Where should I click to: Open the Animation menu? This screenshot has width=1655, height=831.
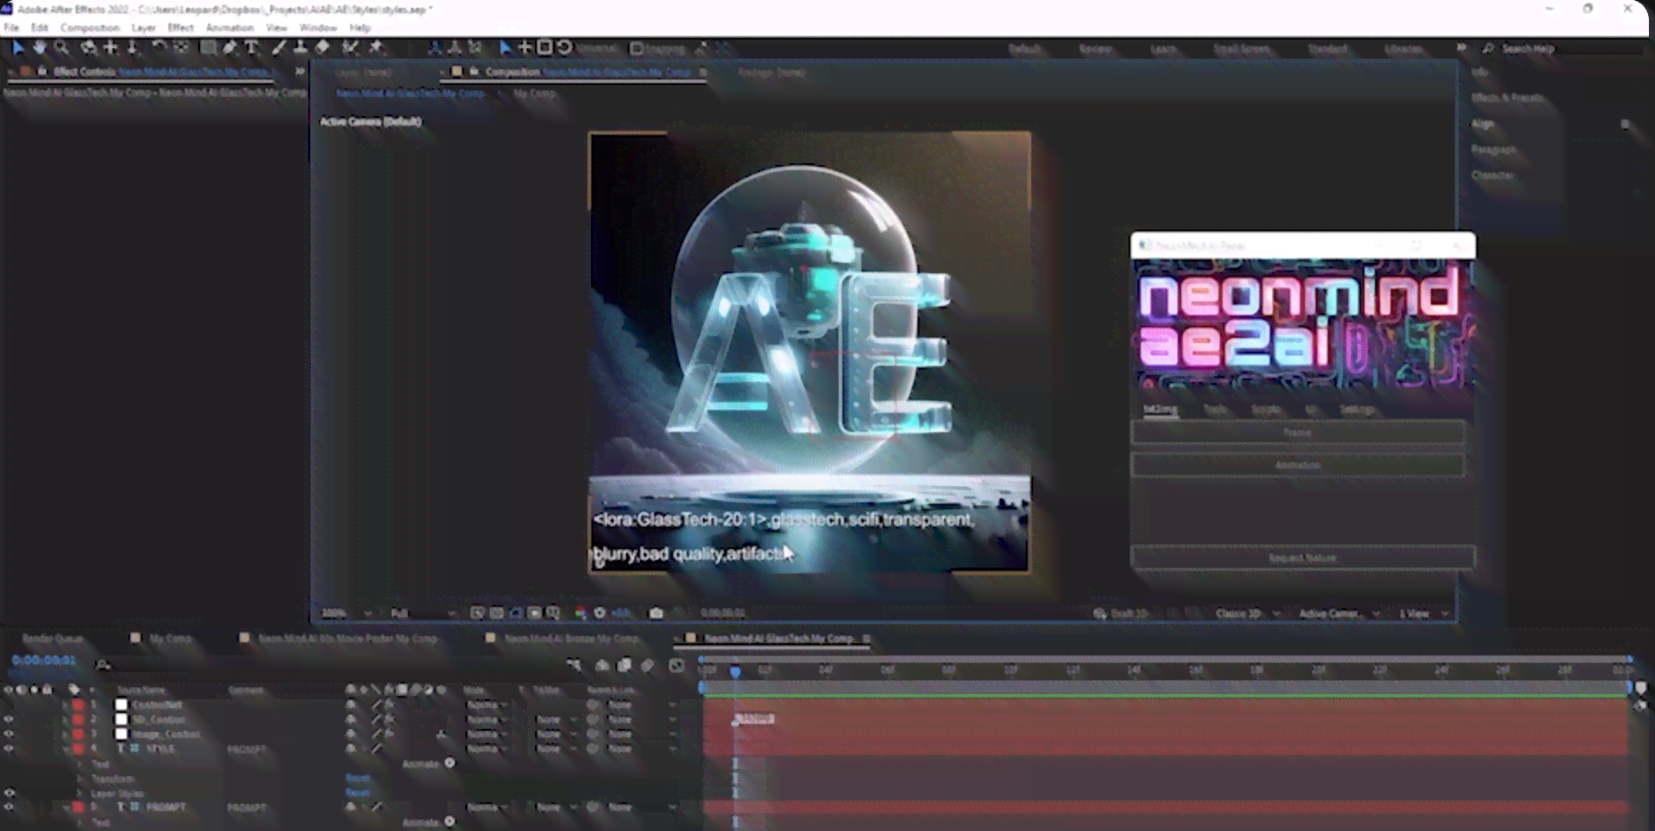pos(230,28)
